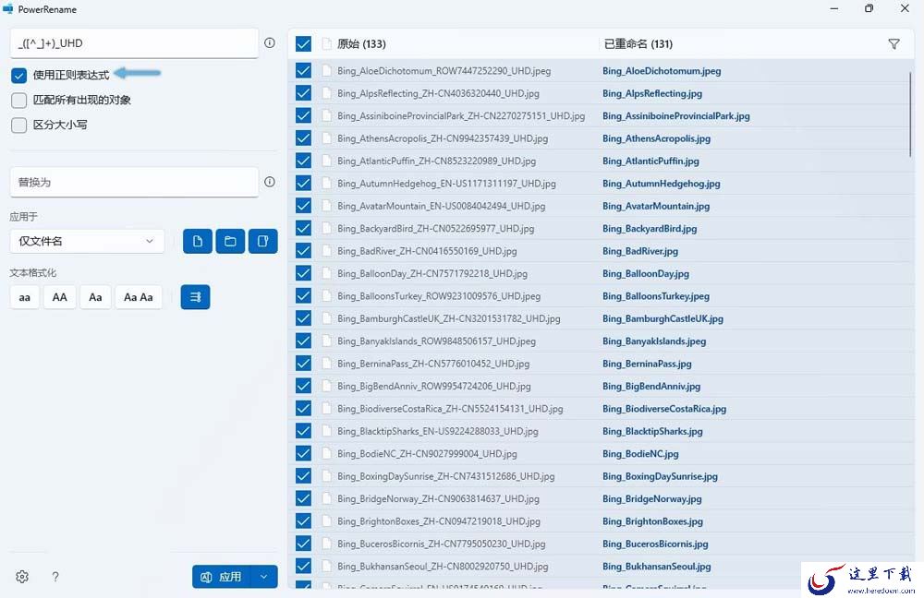Open the filter icon in the list header
924x598 pixels.
(894, 44)
